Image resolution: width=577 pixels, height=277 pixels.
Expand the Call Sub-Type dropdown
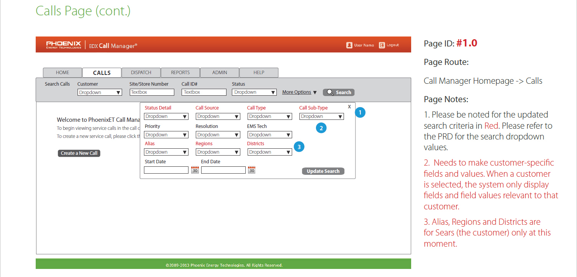pyautogui.click(x=321, y=116)
